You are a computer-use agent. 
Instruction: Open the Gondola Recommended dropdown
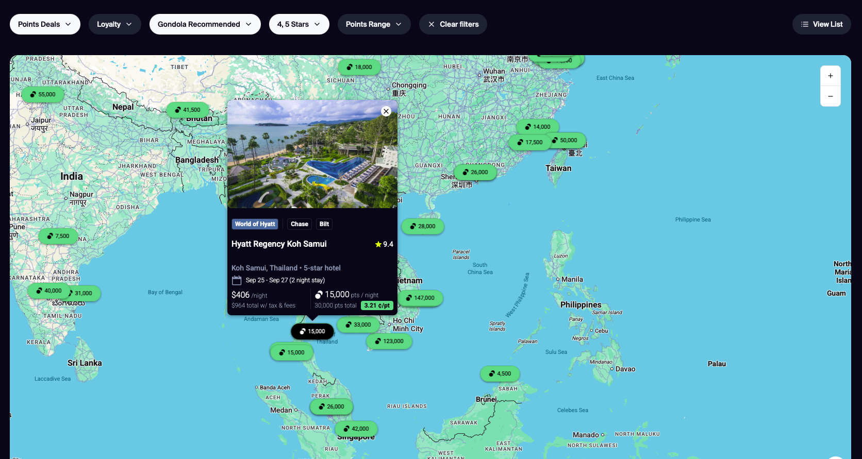(205, 24)
